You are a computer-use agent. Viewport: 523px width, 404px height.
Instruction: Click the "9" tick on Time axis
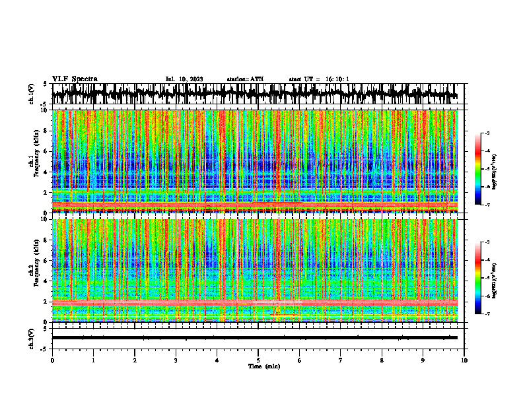click(x=423, y=360)
